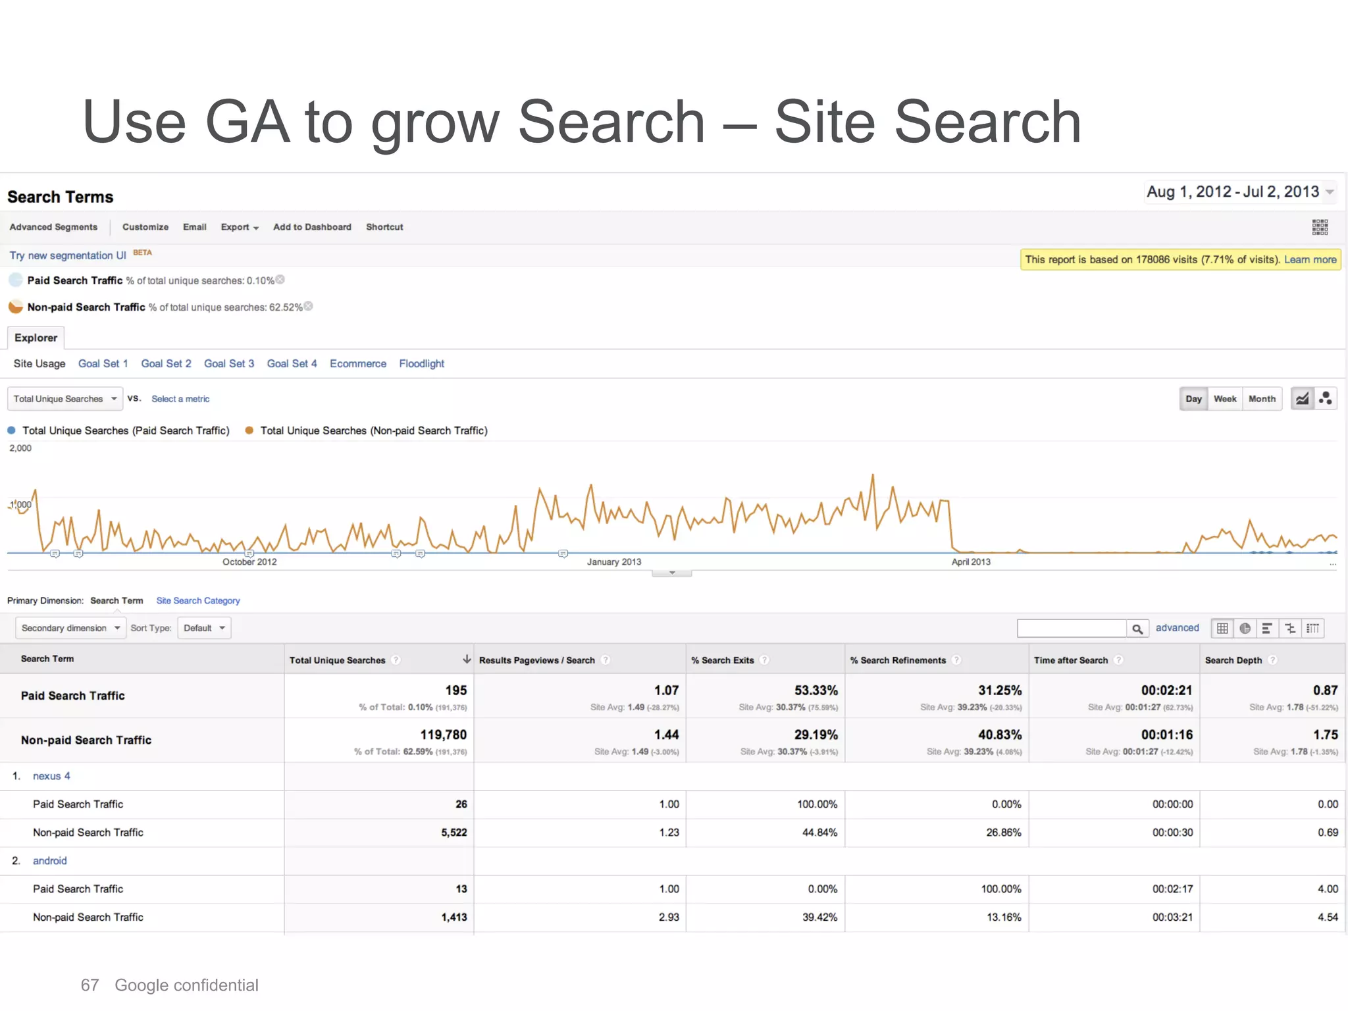This screenshot has width=1348, height=1011.
Task: Set graph granularity to Day
Action: 1193,399
